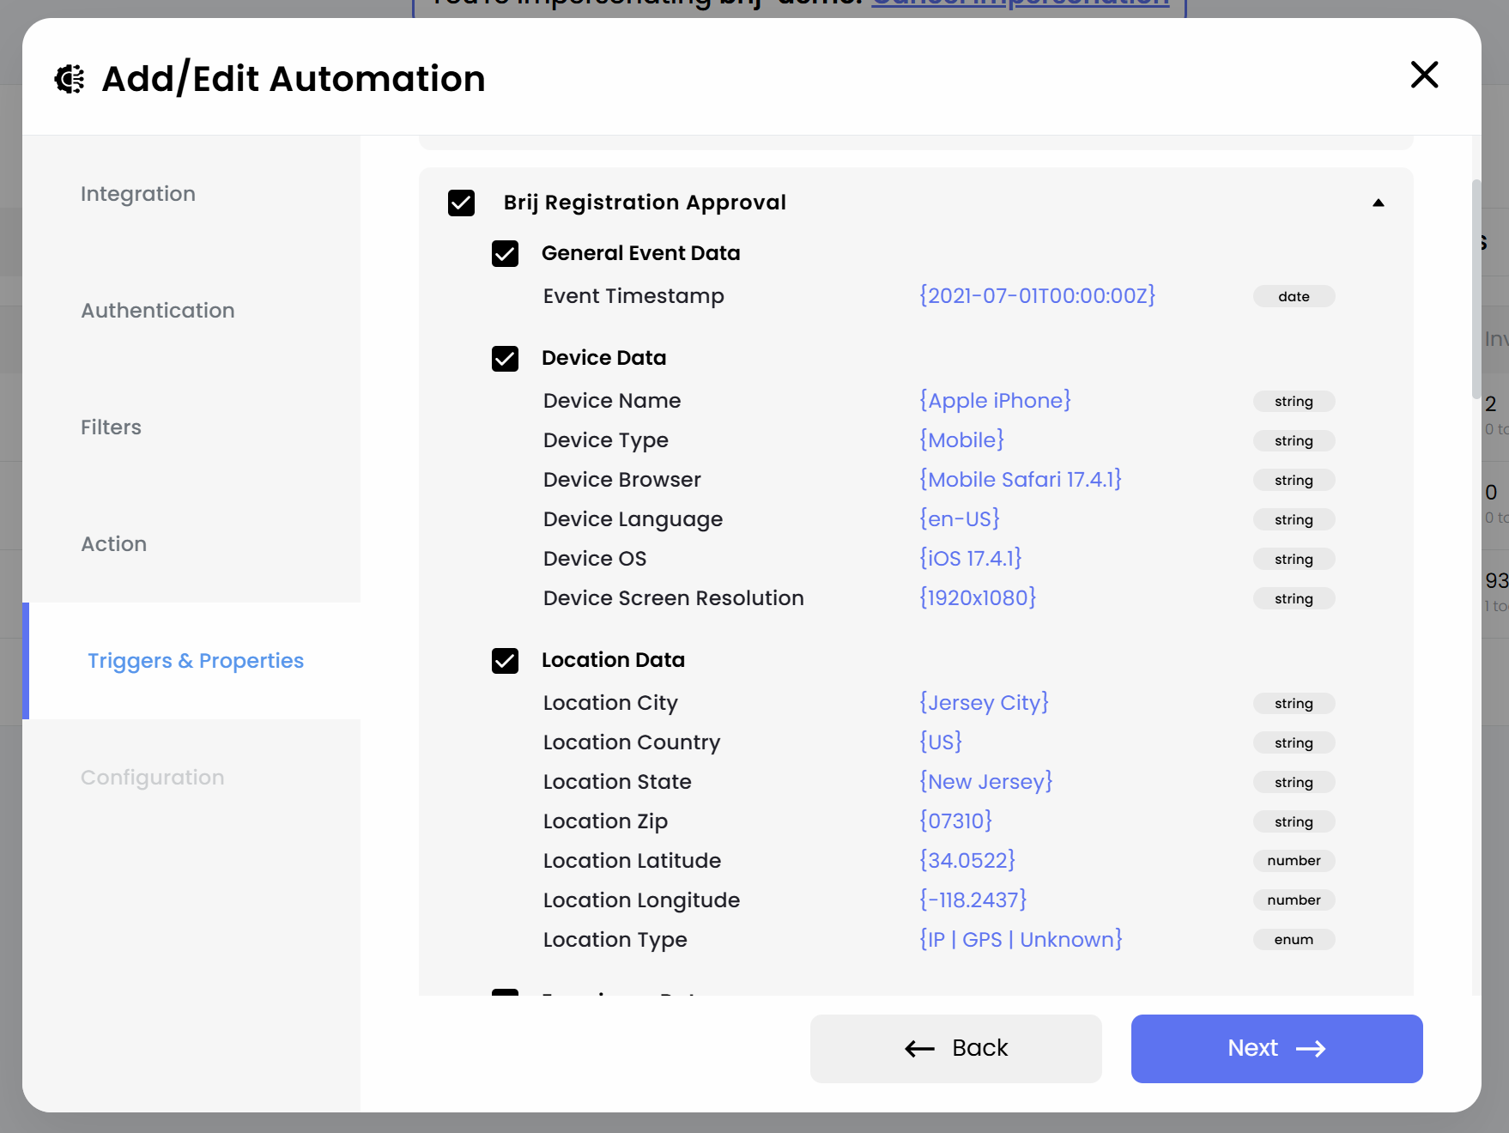This screenshot has width=1509, height=1133.
Task: Click string badge for Location Zip
Action: tap(1294, 821)
